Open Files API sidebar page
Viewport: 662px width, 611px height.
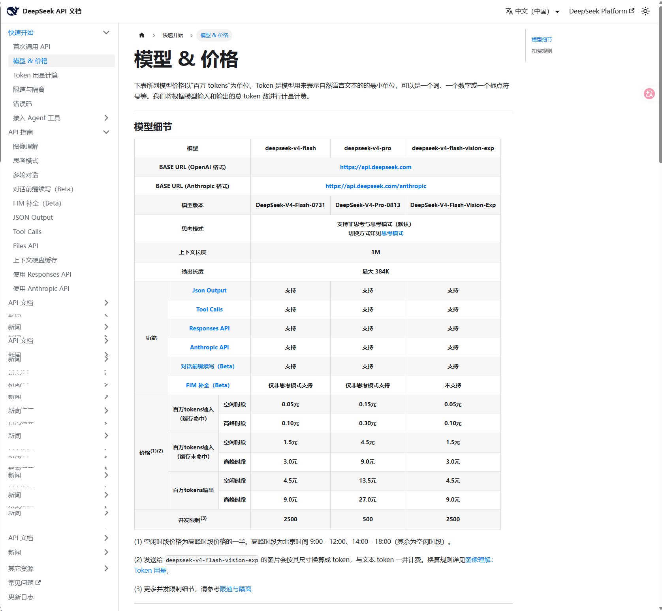point(26,246)
